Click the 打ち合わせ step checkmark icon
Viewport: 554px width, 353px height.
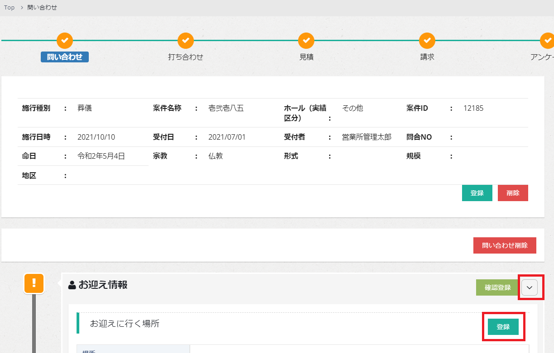click(x=185, y=41)
